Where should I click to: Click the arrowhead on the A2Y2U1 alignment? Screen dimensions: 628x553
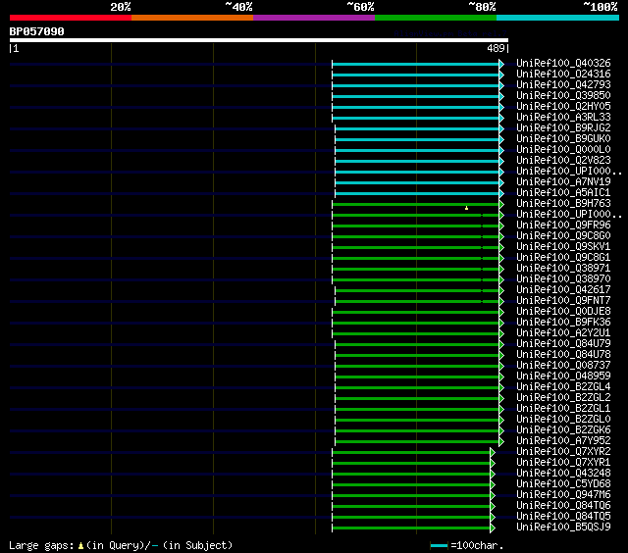coord(501,333)
